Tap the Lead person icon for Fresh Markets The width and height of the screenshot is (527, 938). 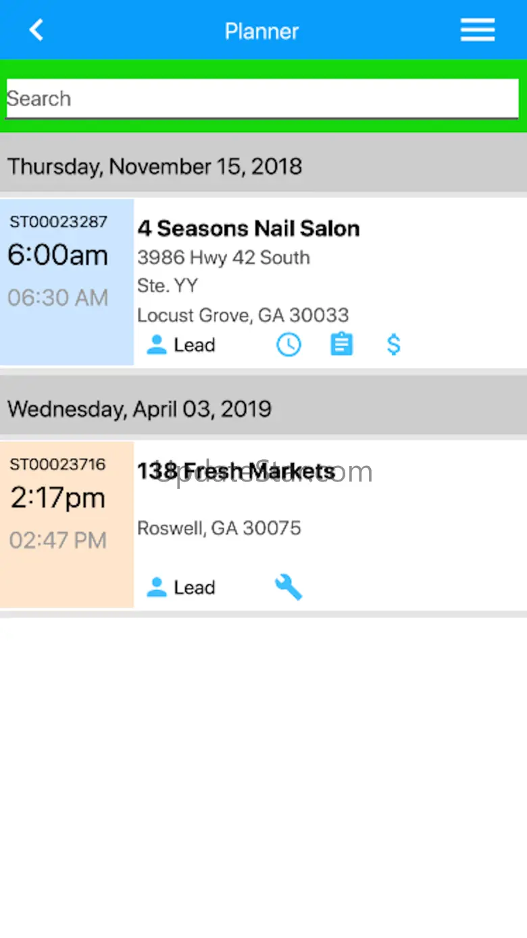[x=157, y=587]
